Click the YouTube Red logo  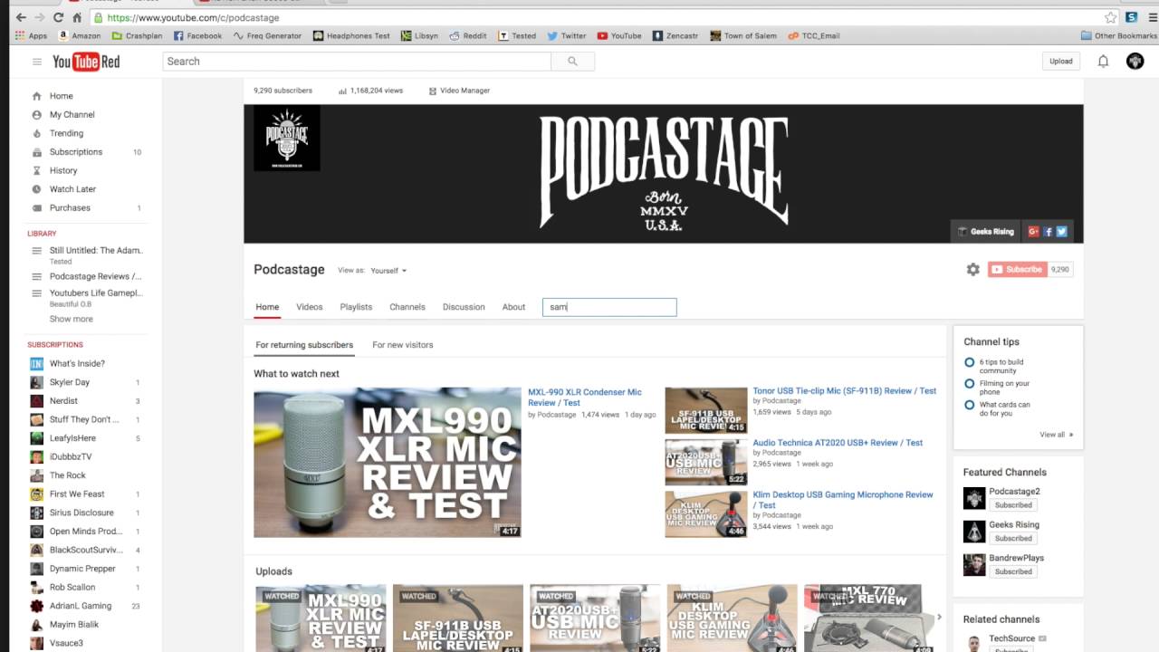pyautogui.click(x=86, y=62)
